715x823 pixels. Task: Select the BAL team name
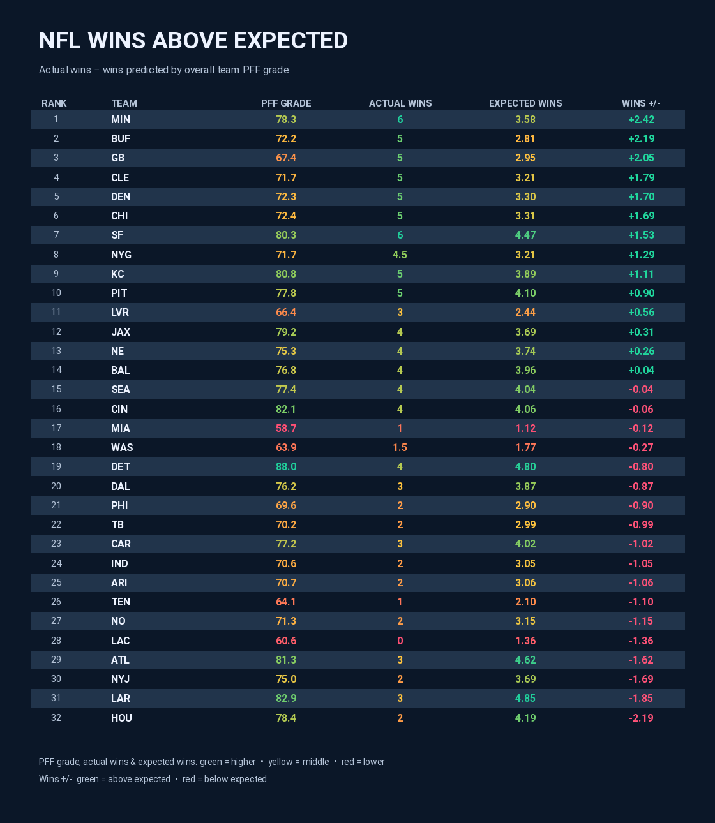121,370
